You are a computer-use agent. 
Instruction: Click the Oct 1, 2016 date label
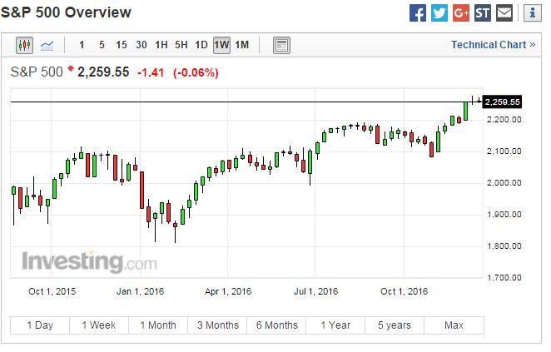coord(405,291)
